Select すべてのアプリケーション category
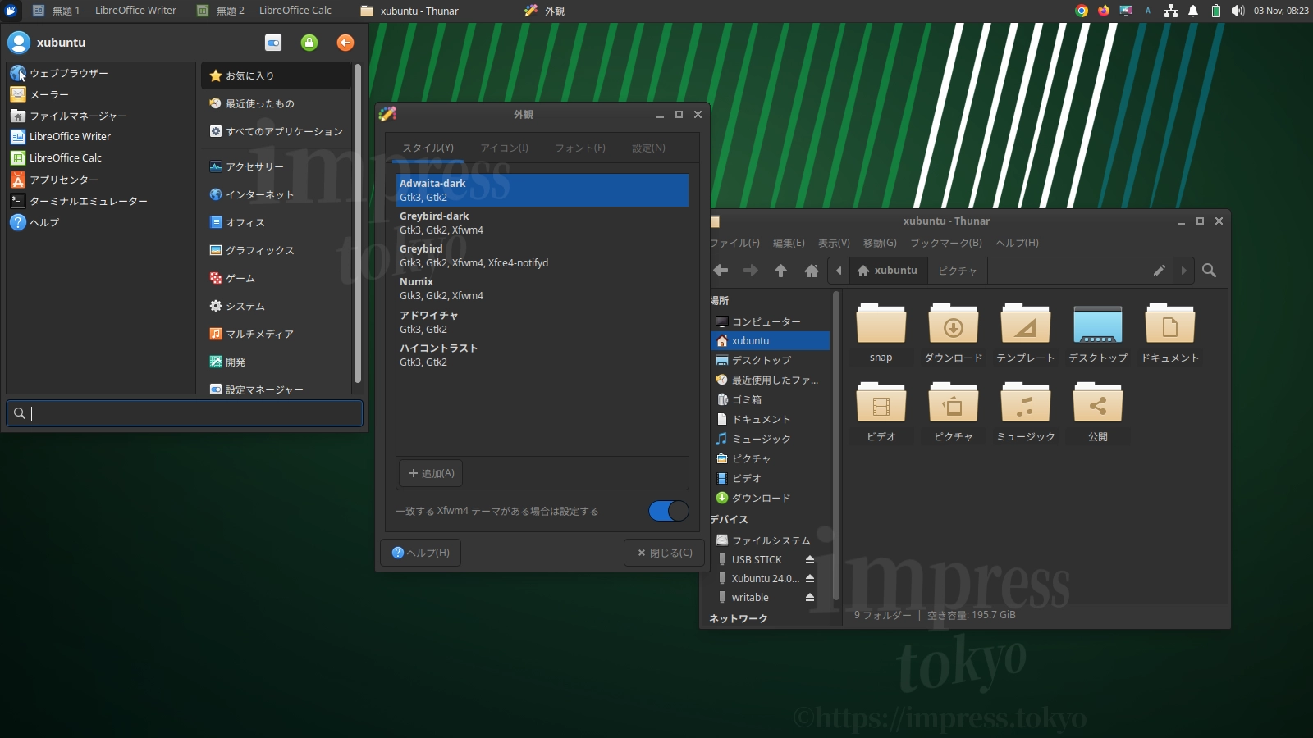Image resolution: width=1313 pixels, height=738 pixels. 276,131
